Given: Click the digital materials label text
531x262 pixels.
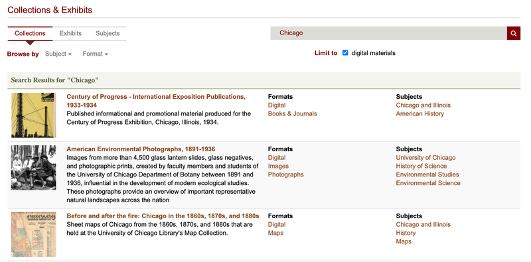Looking at the screenshot, I should pyautogui.click(x=374, y=53).
